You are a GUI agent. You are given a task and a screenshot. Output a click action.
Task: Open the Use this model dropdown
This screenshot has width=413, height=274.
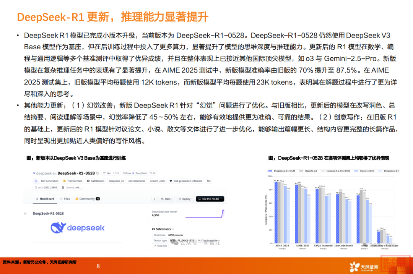pyautogui.click(x=210, y=199)
